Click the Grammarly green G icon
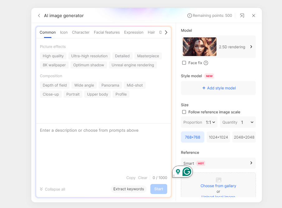The height and width of the screenshot is (208, 282). pyautogui.click(x=187, y=172)
